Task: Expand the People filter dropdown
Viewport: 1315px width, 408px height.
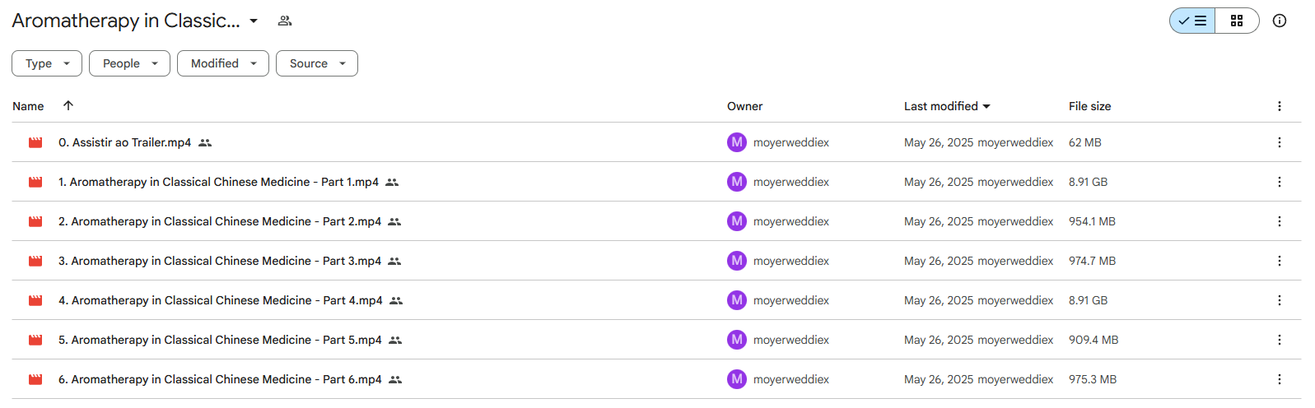Action: tap(129, 63)
